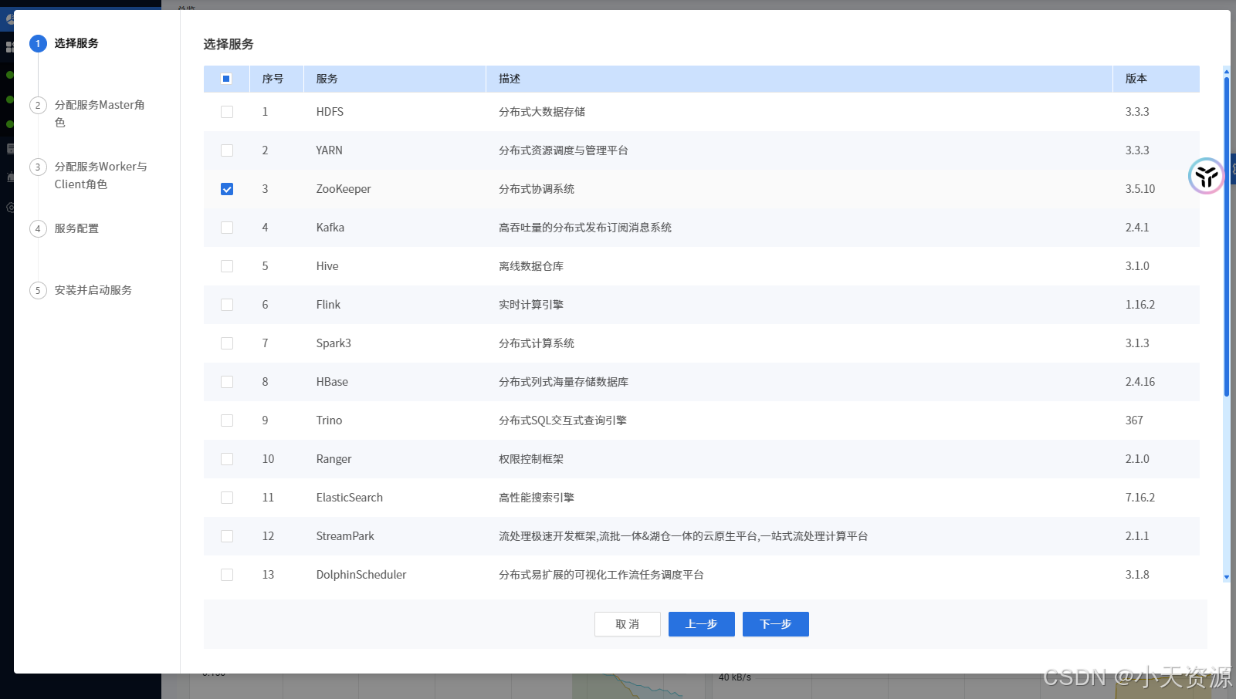Click the 取消 cancel button

pos(627,624)
